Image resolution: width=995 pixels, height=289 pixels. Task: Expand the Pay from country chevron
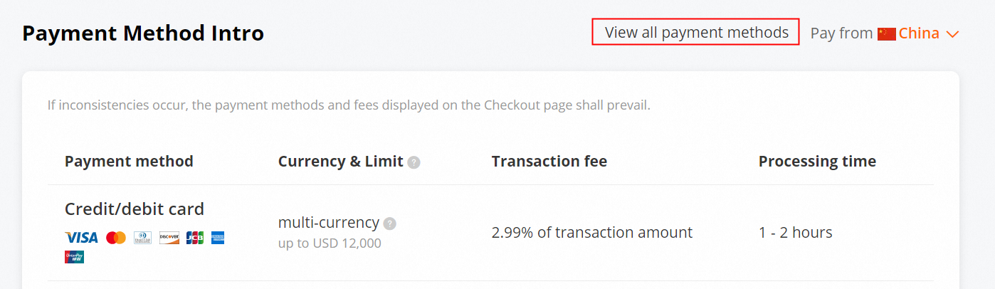[953, 33]
